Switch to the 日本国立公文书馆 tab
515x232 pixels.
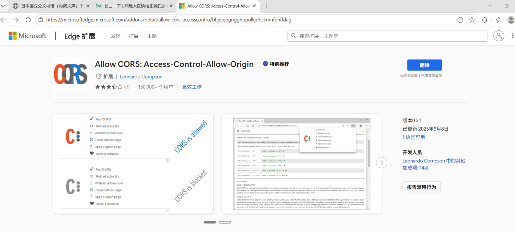[50, 6]
